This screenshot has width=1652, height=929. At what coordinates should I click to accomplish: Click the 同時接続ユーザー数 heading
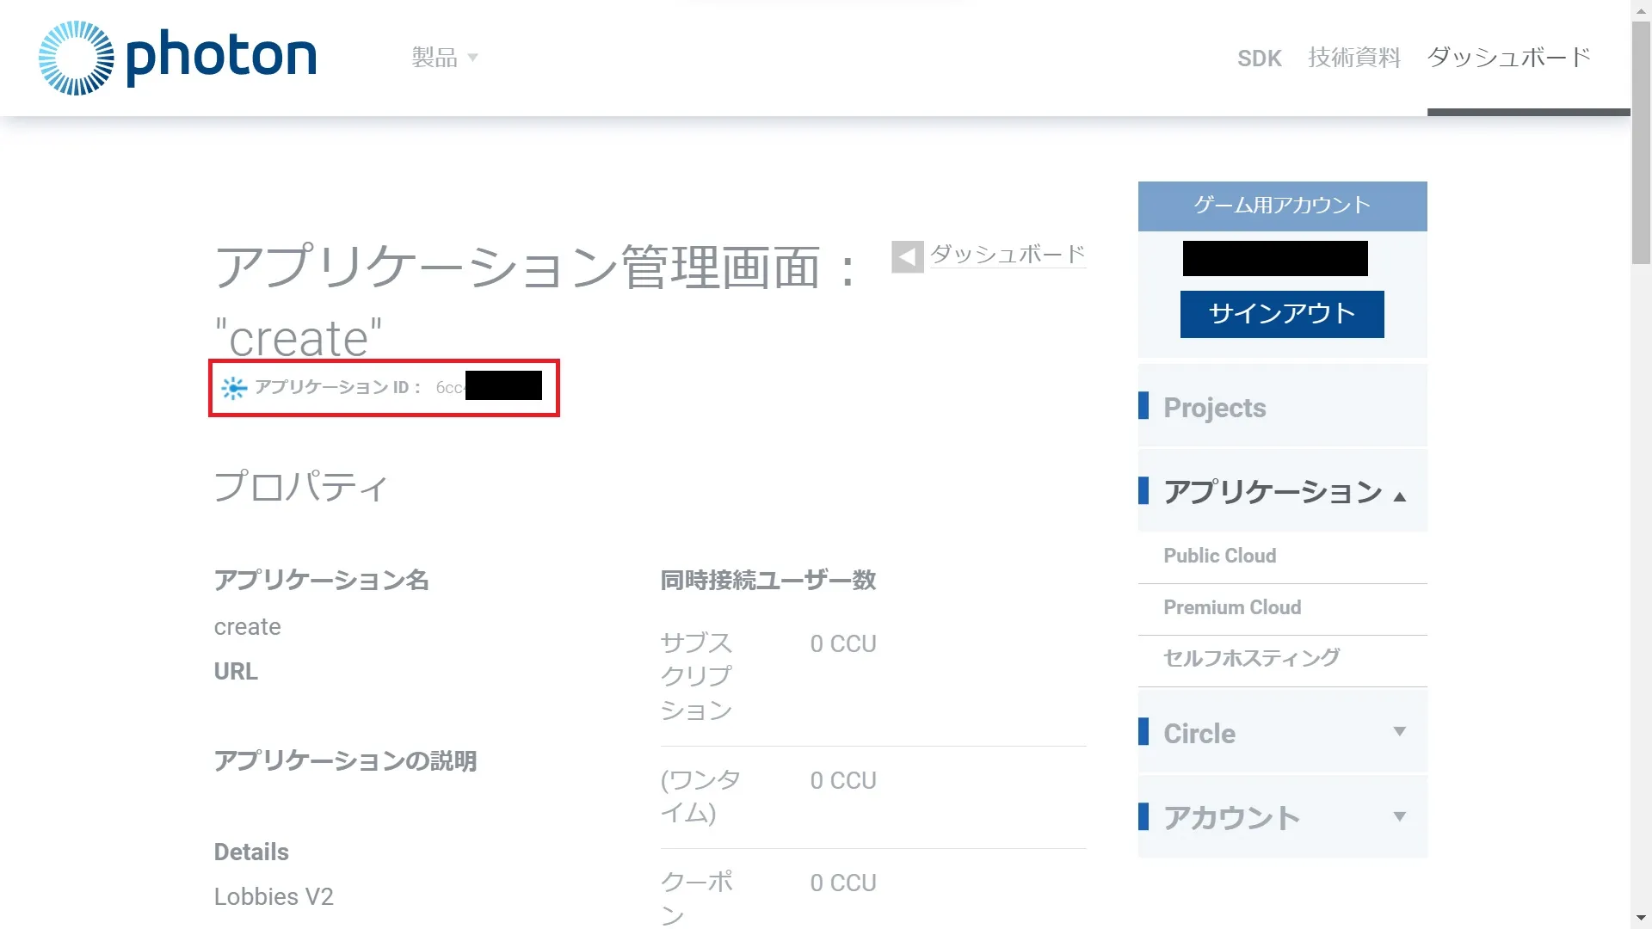[767, 581]
